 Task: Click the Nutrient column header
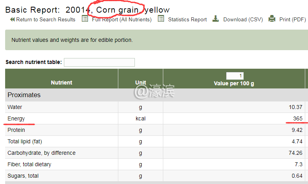coord(62,83)
